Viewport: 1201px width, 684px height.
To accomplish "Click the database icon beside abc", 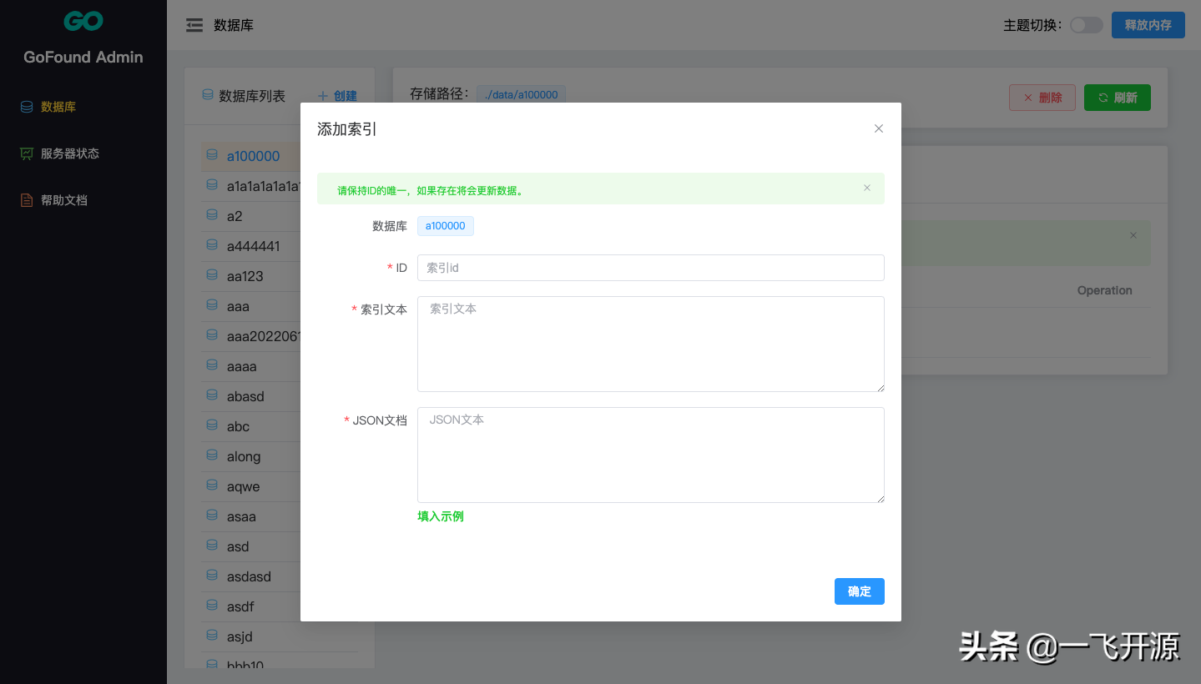I will pyautogui.click(x=212, y=425).
